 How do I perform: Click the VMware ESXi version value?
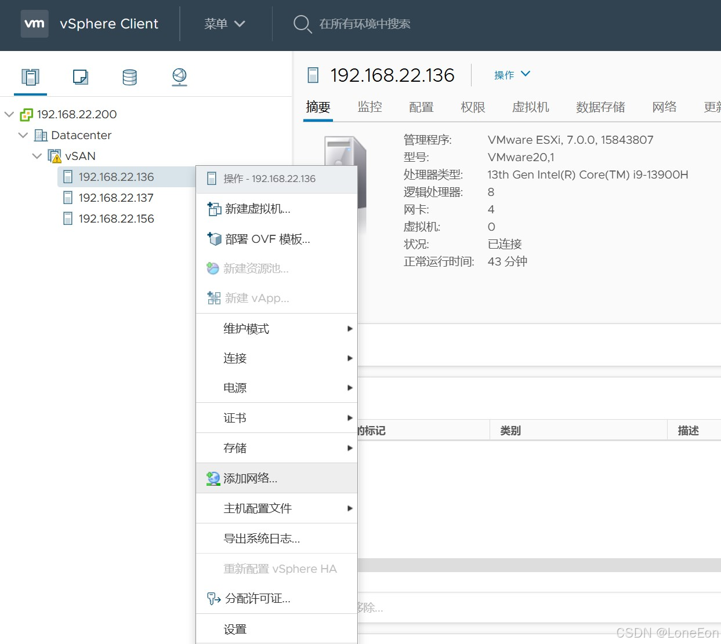(570, 140)
